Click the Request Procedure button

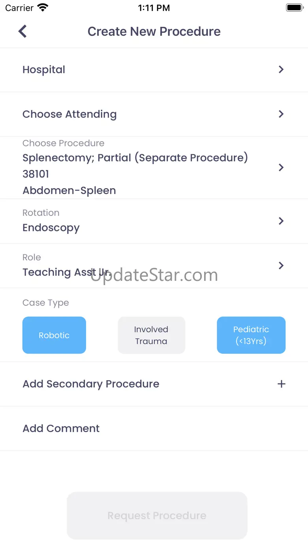point(157,515)
